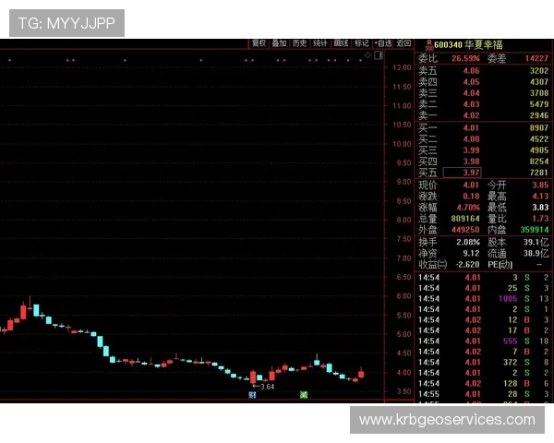
Task: Click the 1005 volume trade entry
Action: (x=504, y=299)
